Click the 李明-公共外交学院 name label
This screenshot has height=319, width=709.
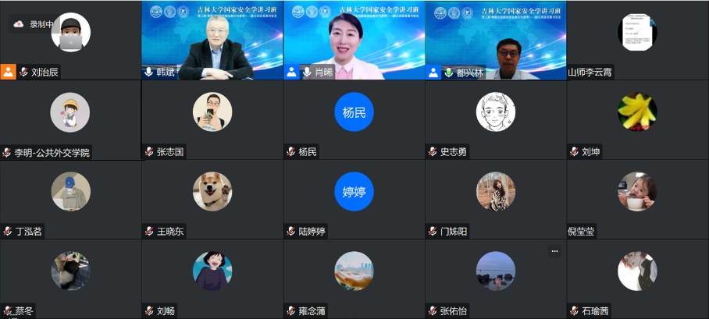pos(52,153)
